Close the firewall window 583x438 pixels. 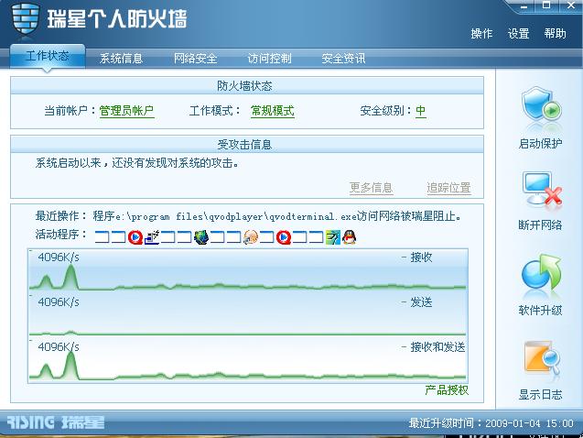click(571, 5)
